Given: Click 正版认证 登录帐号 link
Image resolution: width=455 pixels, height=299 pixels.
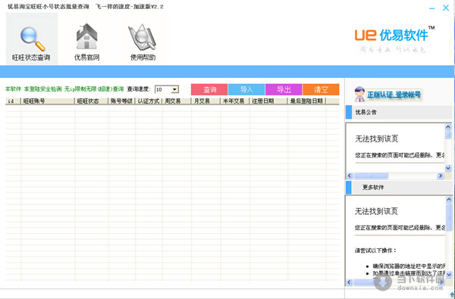Looking at the screenshot, I should 394,95.
